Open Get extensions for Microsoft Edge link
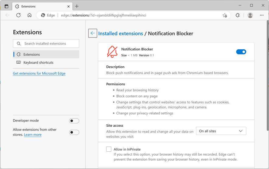Image resolution: width=269 pixels, height=169 pixels. tap(39, 73)
